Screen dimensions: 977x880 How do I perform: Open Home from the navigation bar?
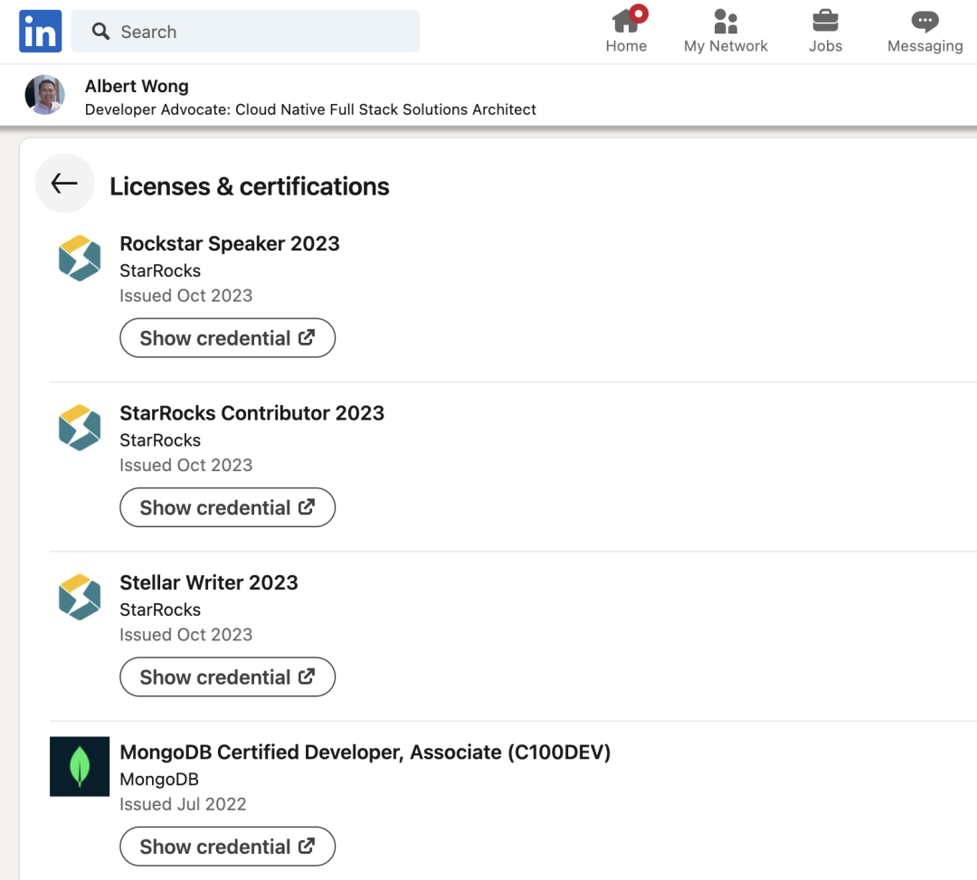coord(626,31)
